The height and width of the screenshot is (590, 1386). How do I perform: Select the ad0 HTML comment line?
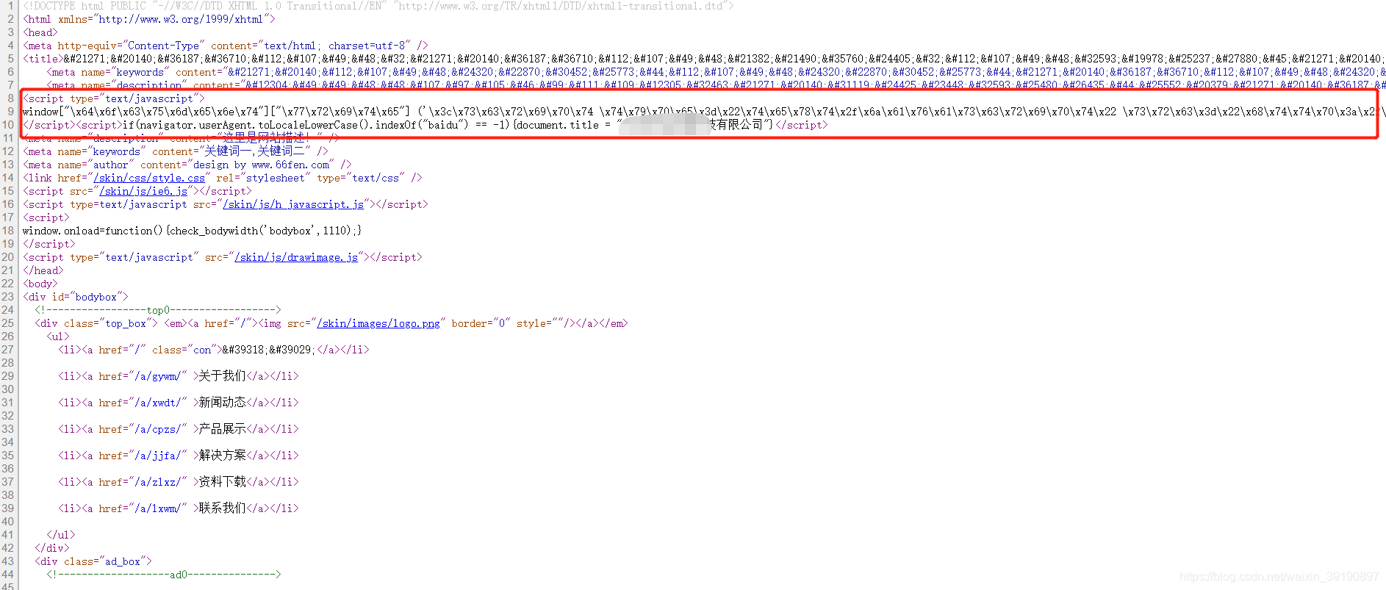164,575
